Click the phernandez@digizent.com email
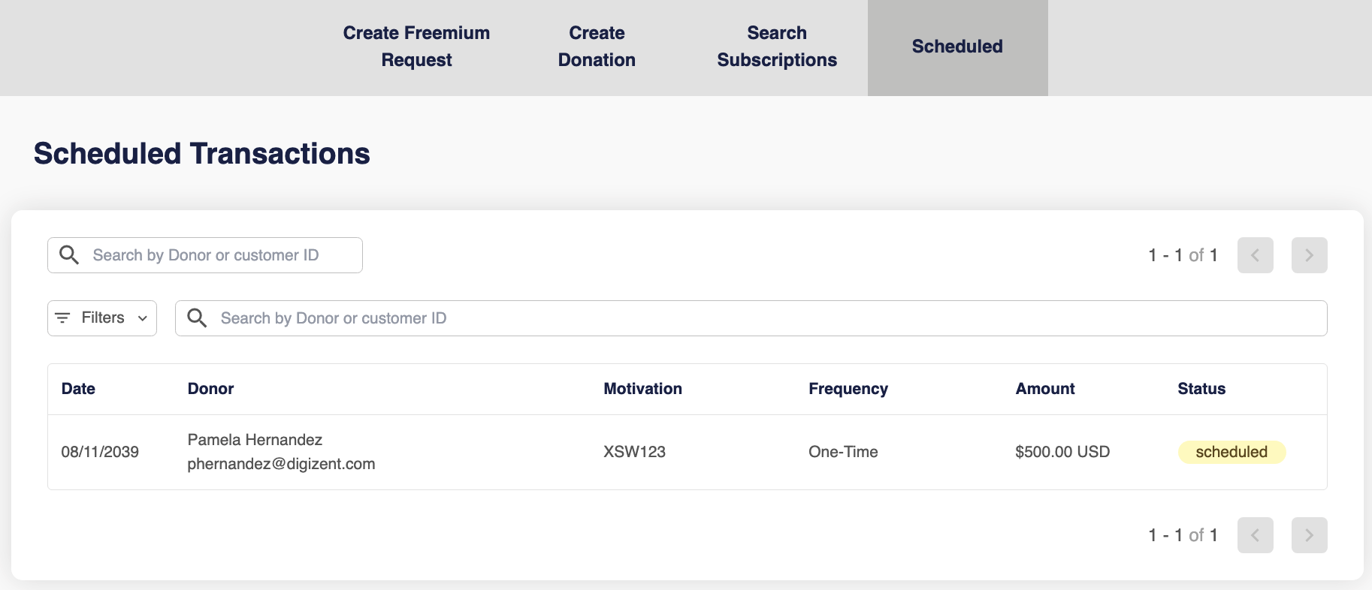This screenshot has height=590, width=1372. (x=281, y=464)
